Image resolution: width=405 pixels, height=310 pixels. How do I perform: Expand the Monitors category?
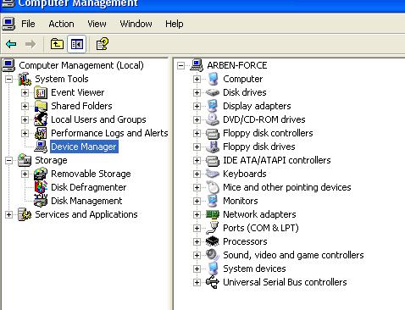pyautogui.click(x=197, y=201)
